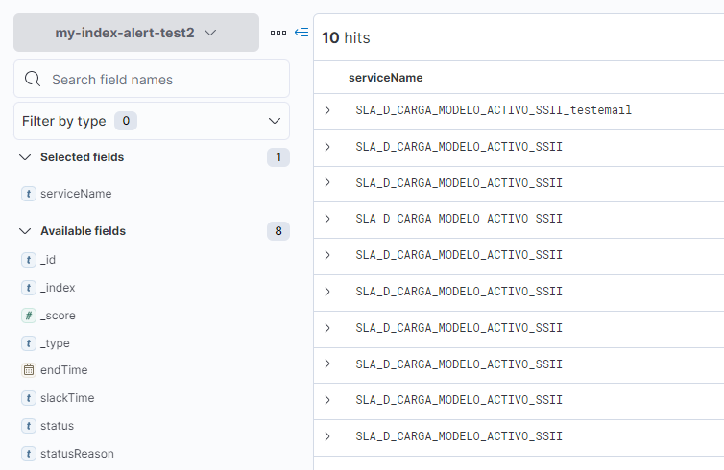Collapse the Selected fields section
Viewport: 724px width, 470px height.
pos(26,157)
